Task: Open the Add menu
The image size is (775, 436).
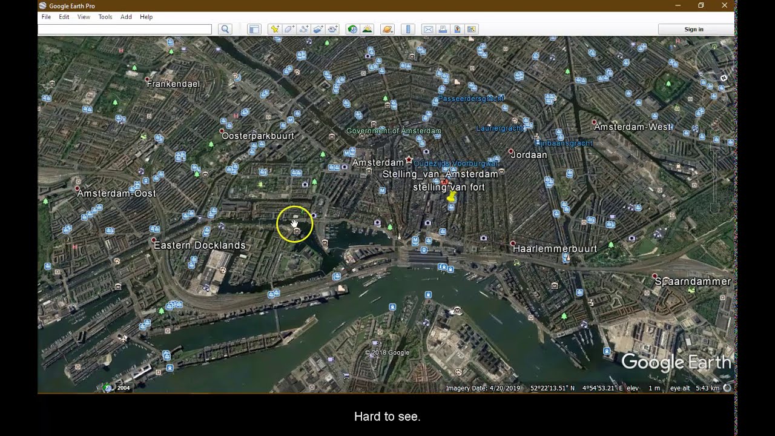Action: [x=126, y=17]
